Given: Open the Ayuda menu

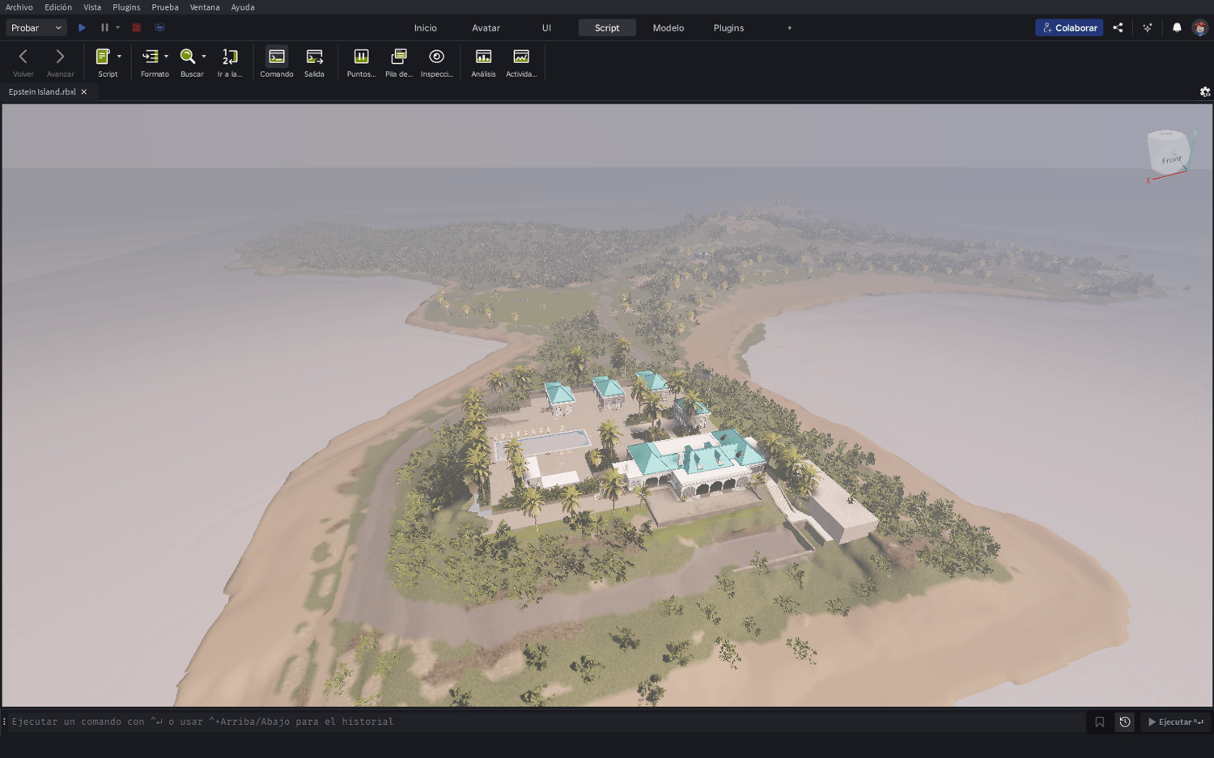Looking at the screenshot, I should coord(243,7).
